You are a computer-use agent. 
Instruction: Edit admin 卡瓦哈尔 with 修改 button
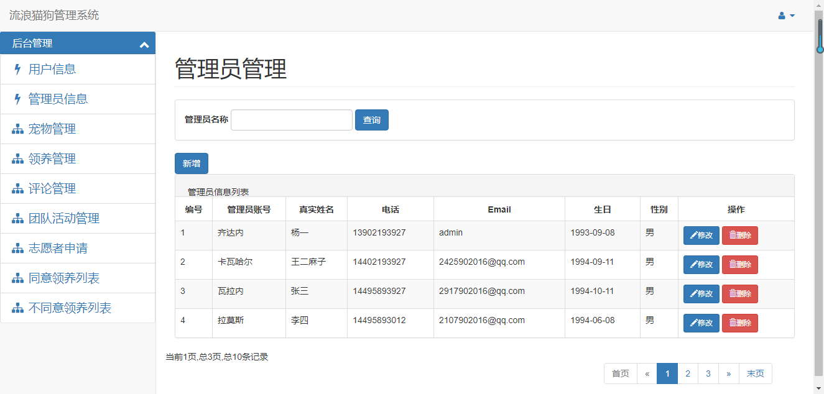tap(701, 265)
